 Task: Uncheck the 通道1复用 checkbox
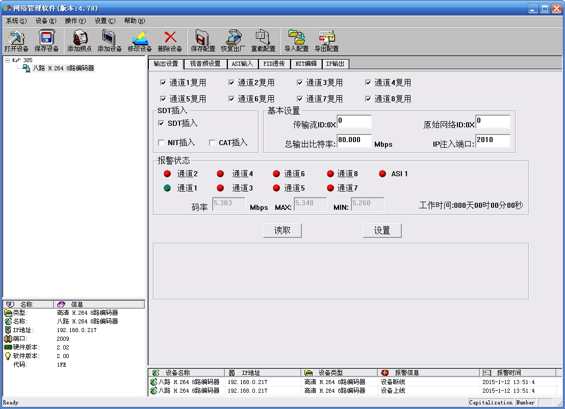(x=163, y=83)
